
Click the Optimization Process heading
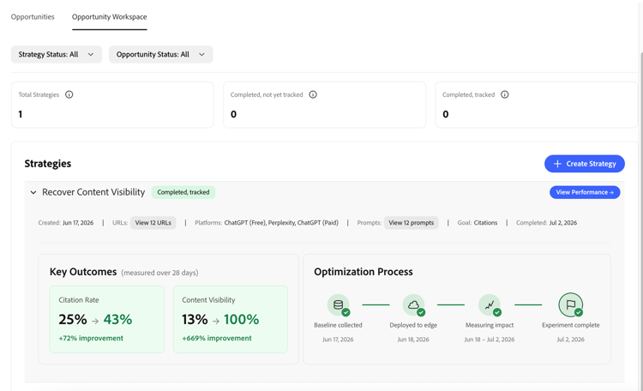[x=364, y=272]
